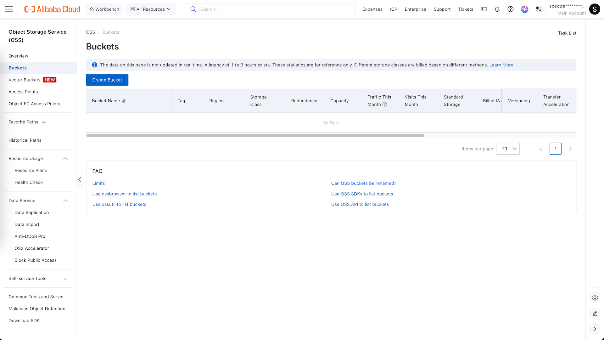The image size is (604, 340).
Task: Open the All Resources dropdown
Action: 150,9
